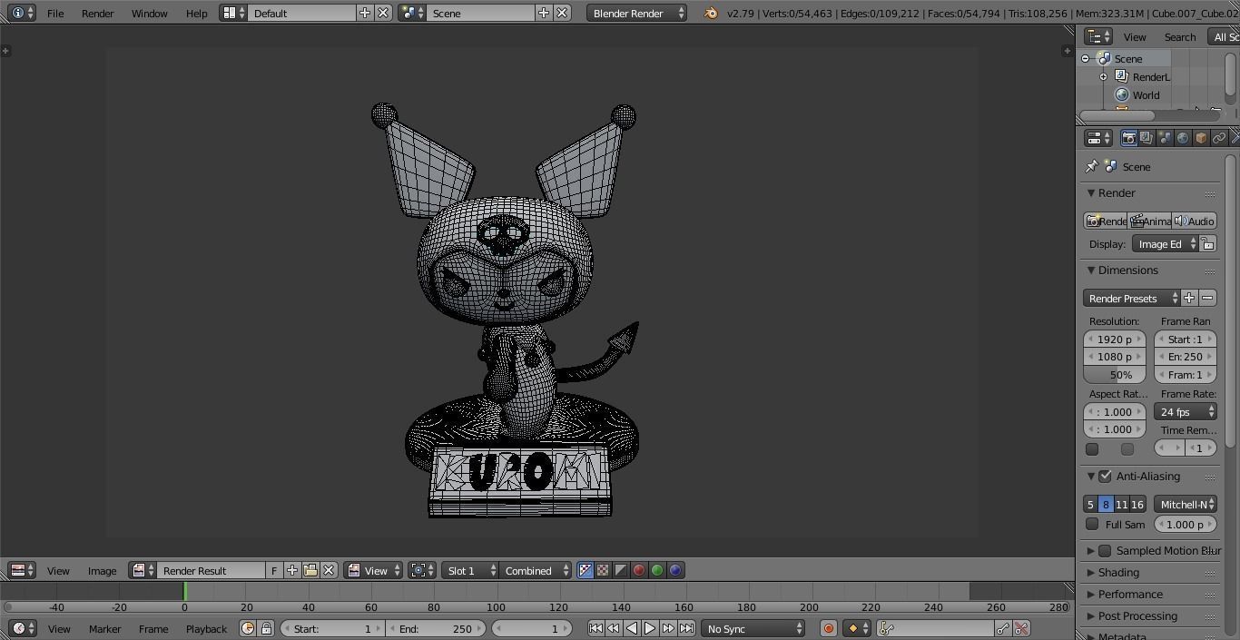Open the Scene properties tab icon
1240x640 pixels.
(x=1165, y=138)
